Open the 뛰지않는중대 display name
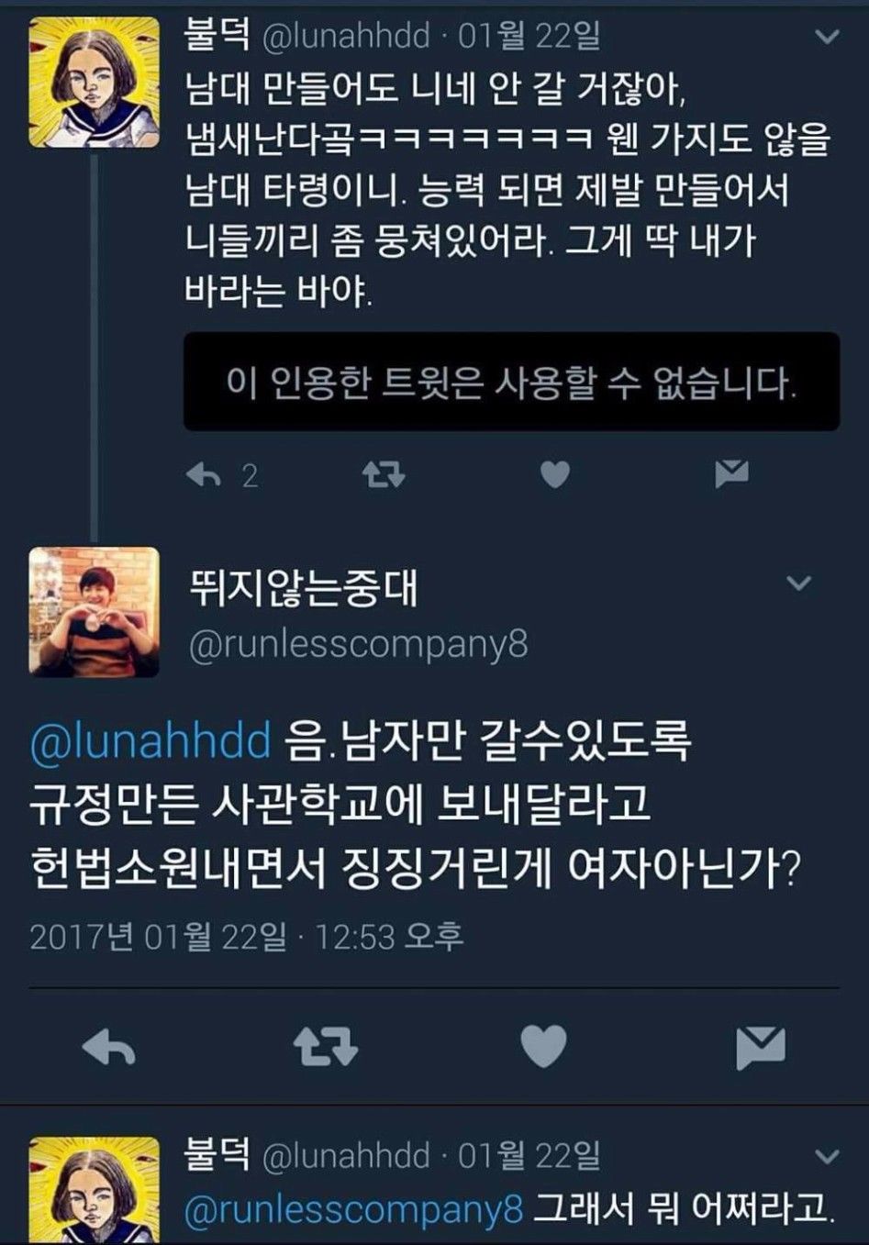 [x=303, y=586]
